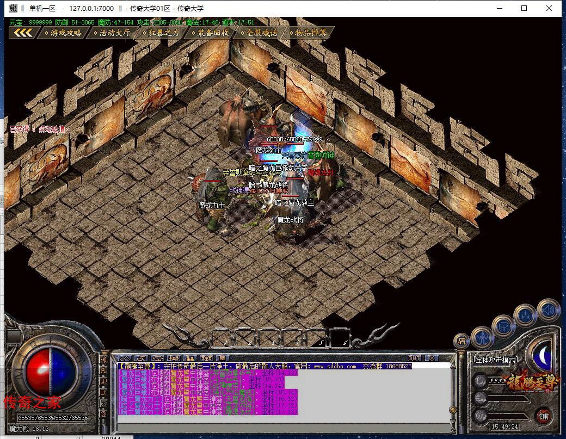Open the 全服喊话 server shout menu
This screenshot has width=566, height=439.
click(259, 33)
